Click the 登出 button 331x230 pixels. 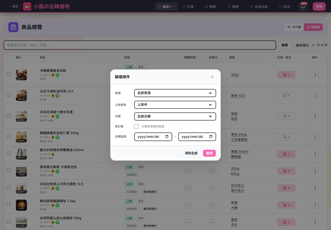pyautogui.click(x=319, y=6)
